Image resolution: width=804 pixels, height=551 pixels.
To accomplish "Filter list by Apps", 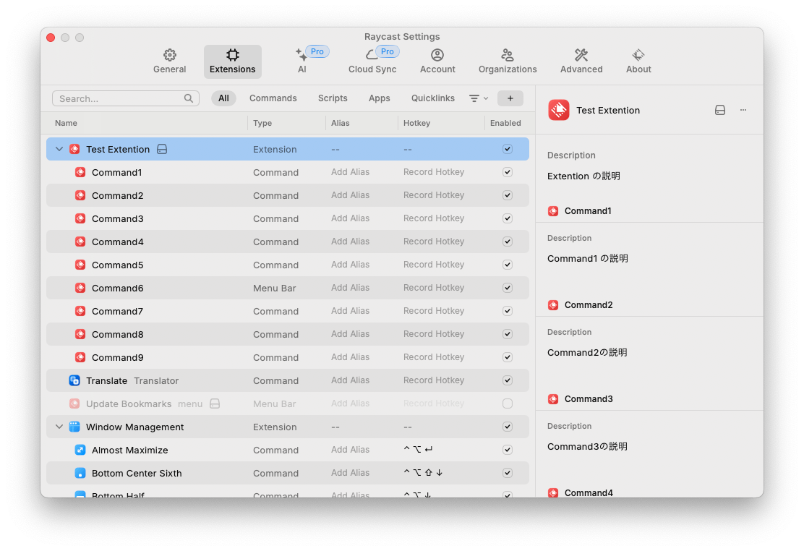I will coord(380,98).
